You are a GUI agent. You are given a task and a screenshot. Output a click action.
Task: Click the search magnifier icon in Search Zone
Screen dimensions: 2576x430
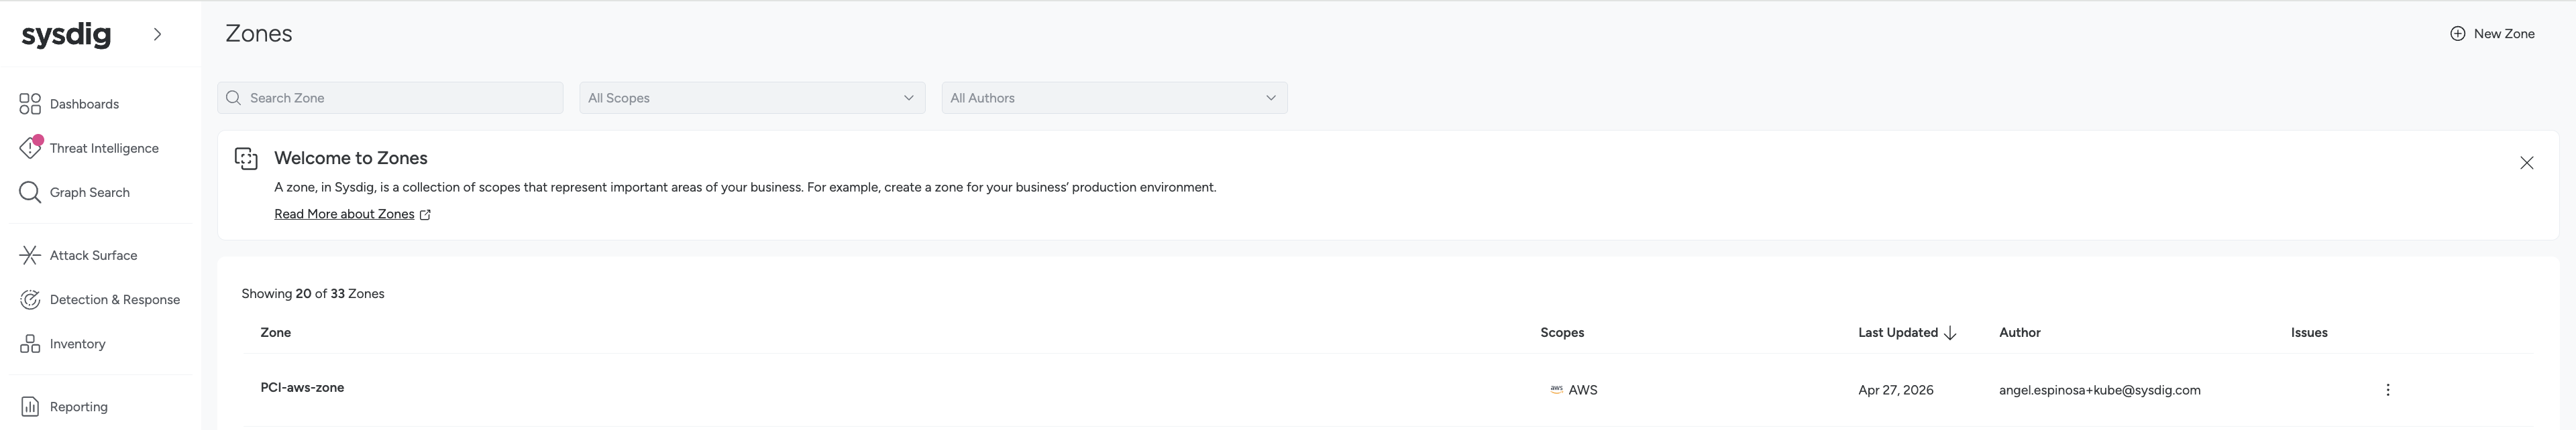click(234, 98)
